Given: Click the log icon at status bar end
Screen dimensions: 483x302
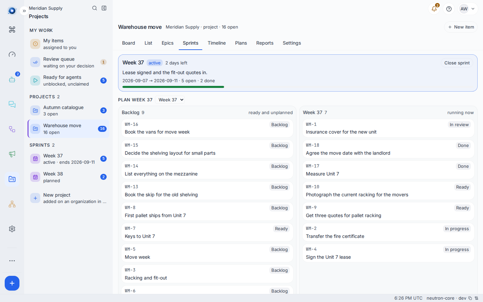Looking at the screenshot, I should [x=476, y=298].
